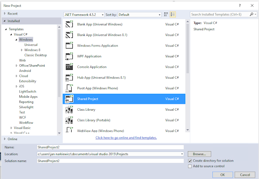Select the Silverlight category
Image resolution: width=259 pixels, height=179 pixels.
pyautogui.click(x=26, y=107)
